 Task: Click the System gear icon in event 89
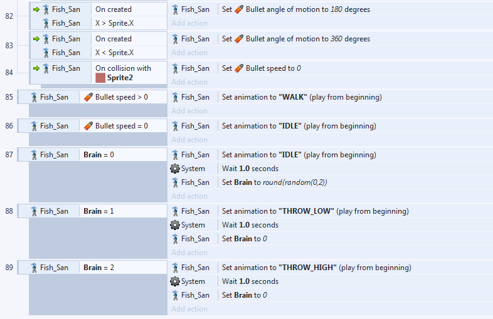175,281
